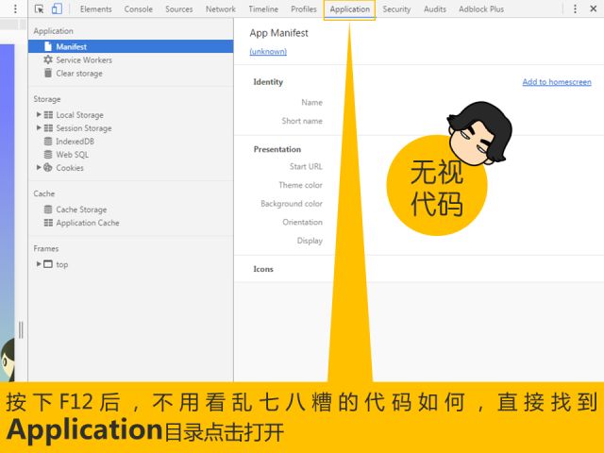This screenshot has width=604, height=453.
Task: Select the top frame label
Action: pyautogui.click(x=62, y=264)
